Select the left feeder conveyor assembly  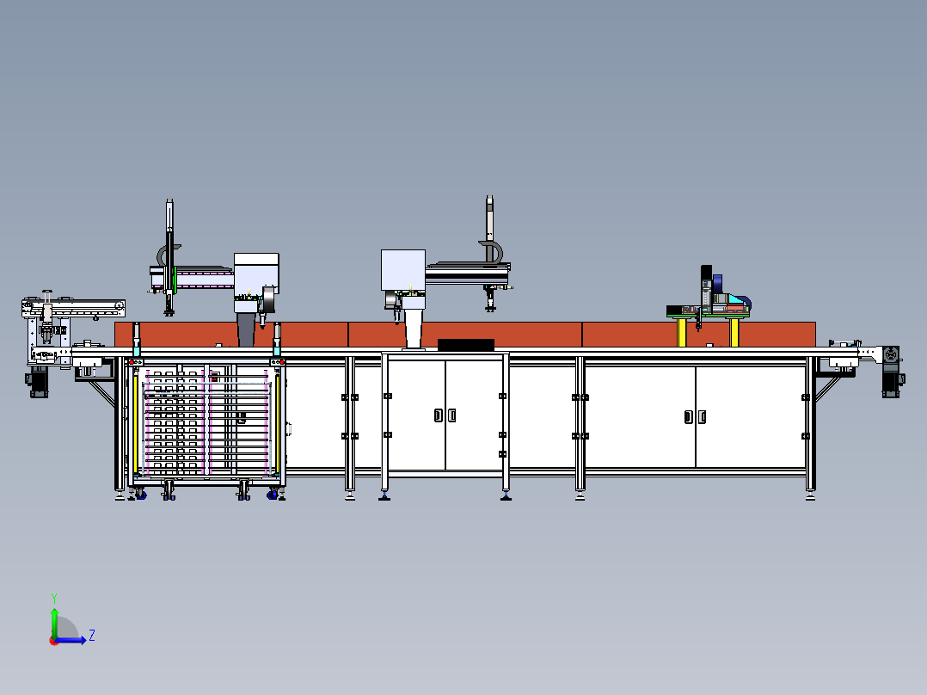click(x=72, y=329)
